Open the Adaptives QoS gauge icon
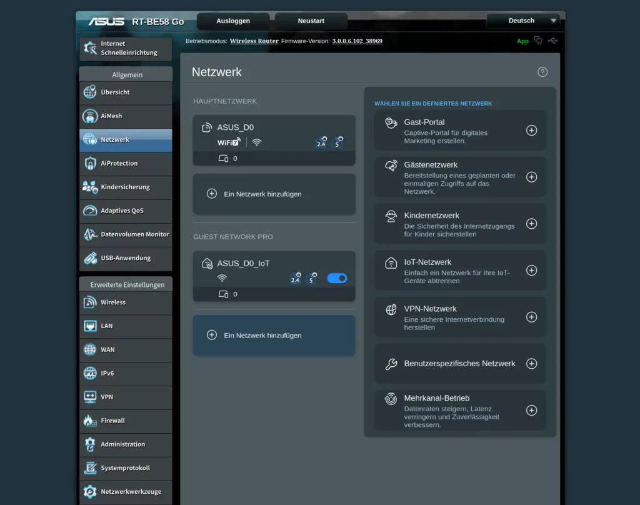This screenshot has width=640, height=505. [90, 211]
